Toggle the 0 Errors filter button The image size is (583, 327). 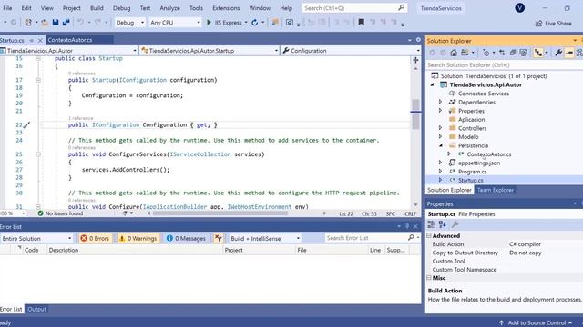[x=95, y=238]
